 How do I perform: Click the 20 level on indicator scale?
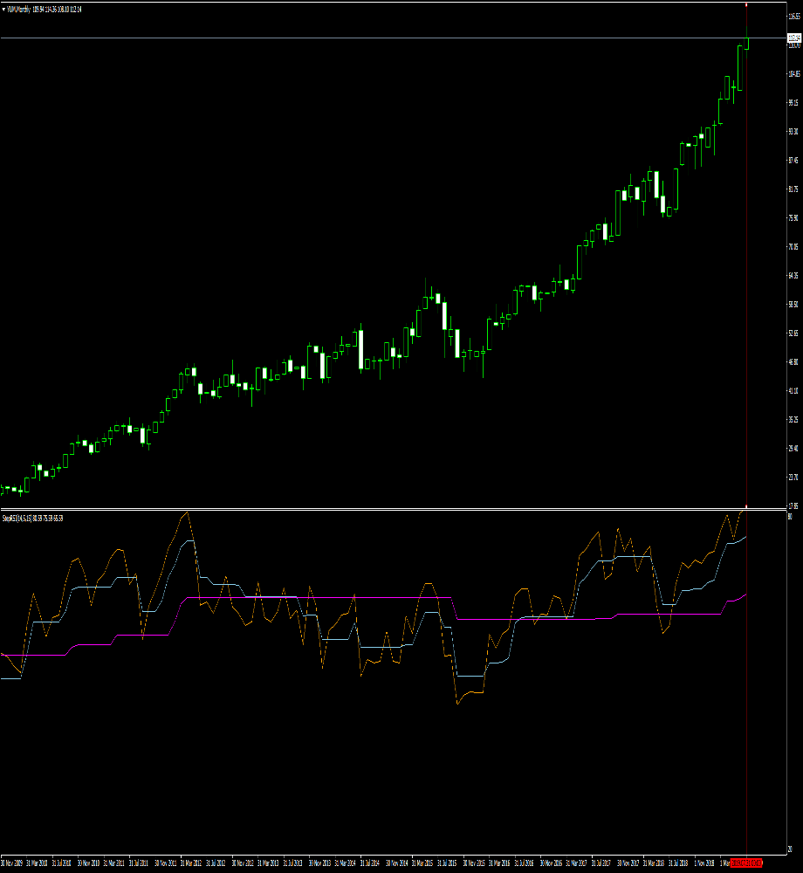(789, 848)
